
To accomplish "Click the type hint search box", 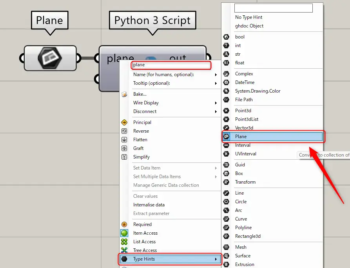I will pos(273,8).
